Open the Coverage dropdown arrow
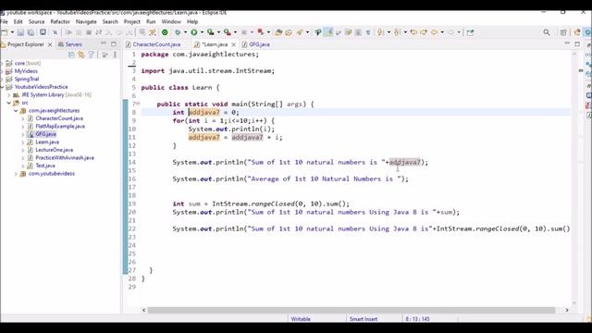This screenshot has height=333, width=592. pos(218,32)
